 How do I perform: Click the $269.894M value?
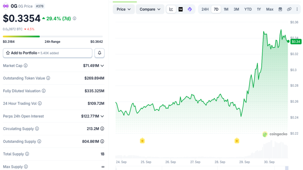(x=94, y=78)
